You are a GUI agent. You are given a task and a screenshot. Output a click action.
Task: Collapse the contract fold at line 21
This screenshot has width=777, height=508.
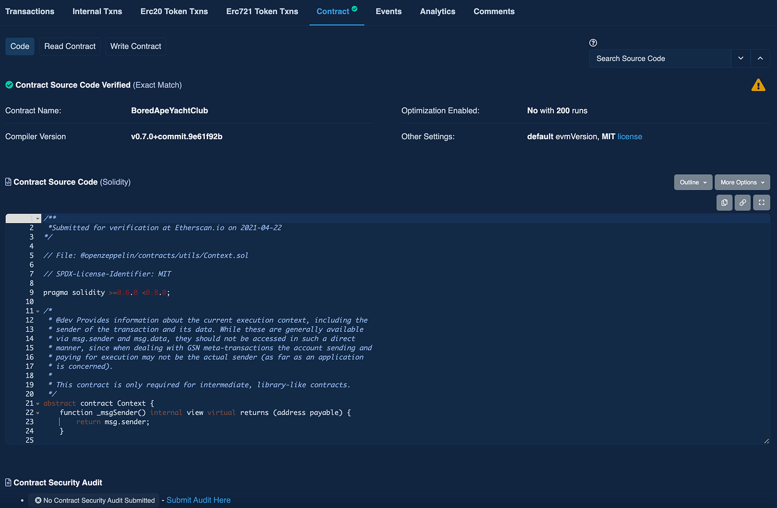38,404
